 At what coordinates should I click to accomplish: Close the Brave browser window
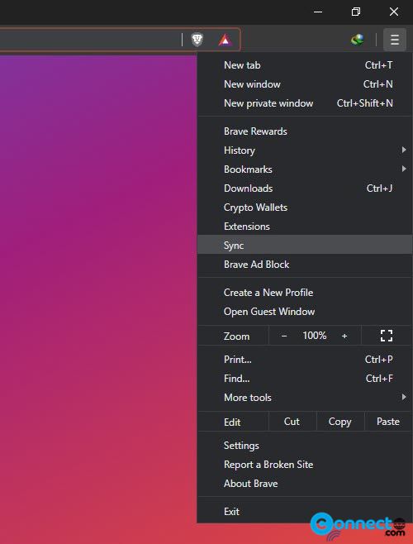coord(394,12)
